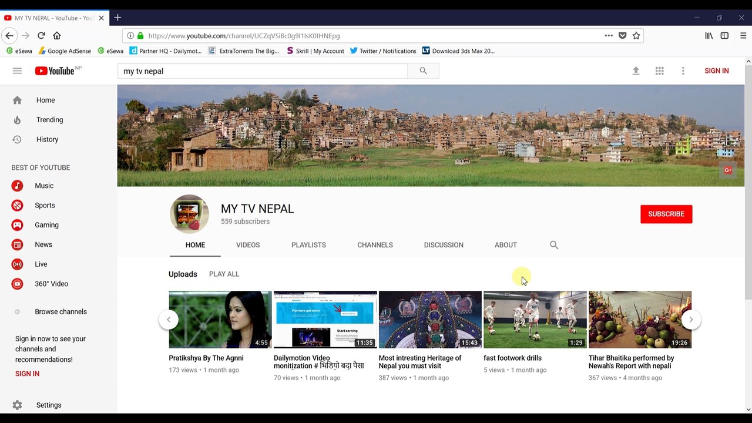Subscribe to MY TV NEPAL
The image size is (752, 423).
click(x=666, y=214)
